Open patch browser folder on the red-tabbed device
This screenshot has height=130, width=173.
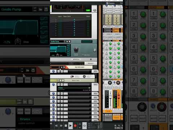[62, 67]
